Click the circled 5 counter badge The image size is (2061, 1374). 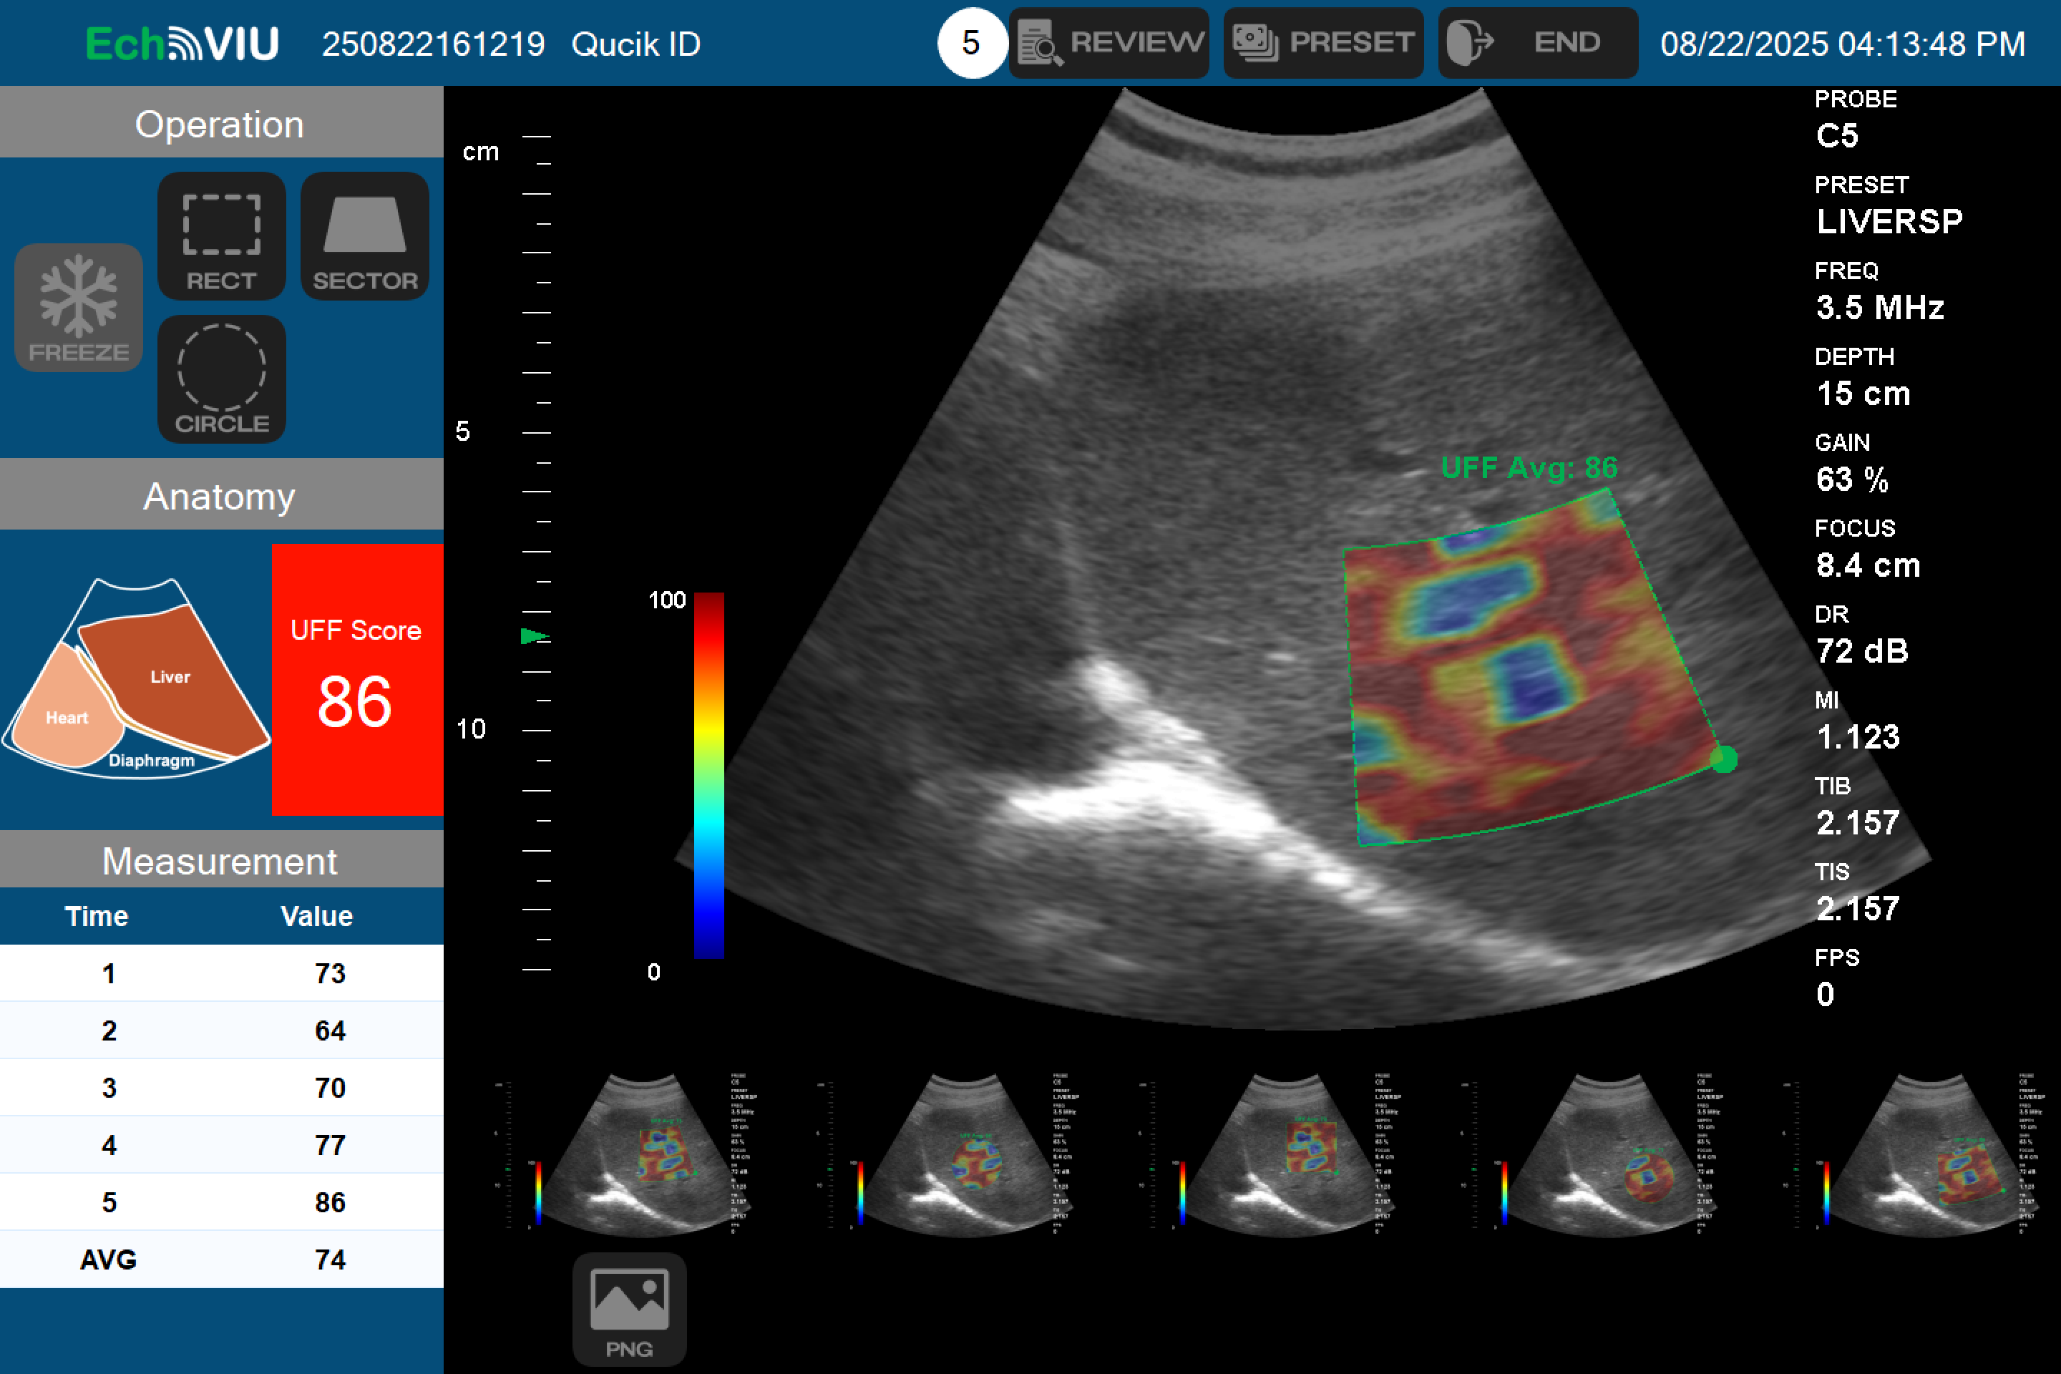point(971,43)
